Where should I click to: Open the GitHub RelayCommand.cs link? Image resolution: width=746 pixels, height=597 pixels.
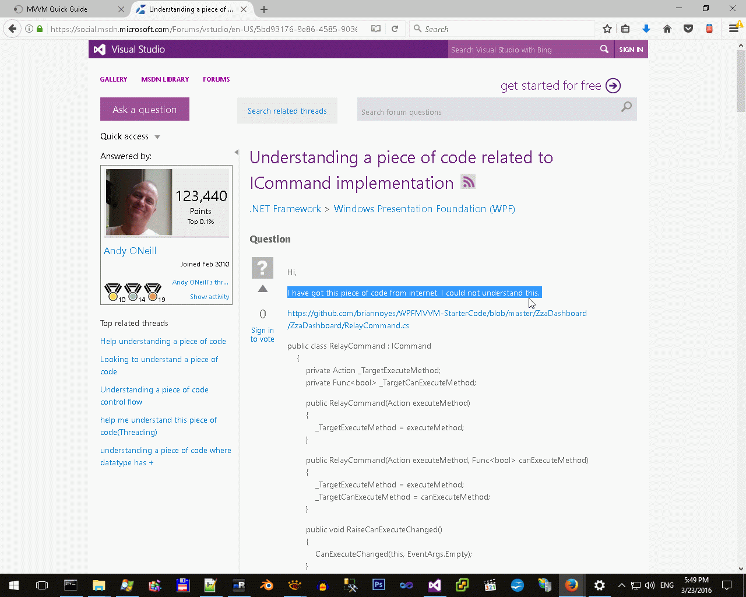point(437,319)
